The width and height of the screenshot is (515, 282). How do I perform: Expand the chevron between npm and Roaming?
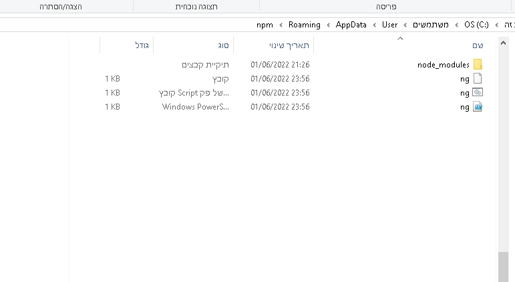coord(281,25)
